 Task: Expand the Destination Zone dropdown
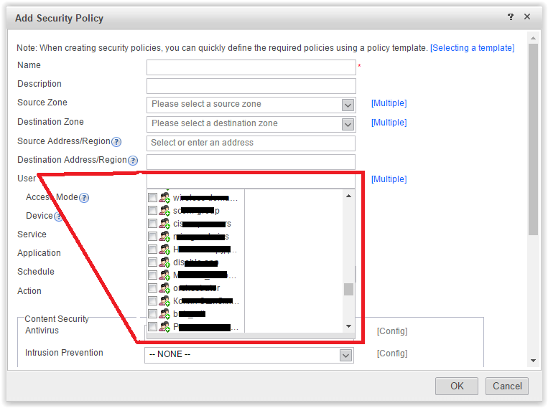tap(348, 124)
